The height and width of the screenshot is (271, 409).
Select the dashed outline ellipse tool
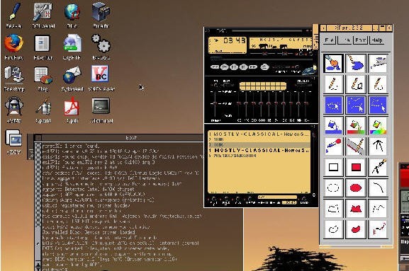click(x=333, y=188)
